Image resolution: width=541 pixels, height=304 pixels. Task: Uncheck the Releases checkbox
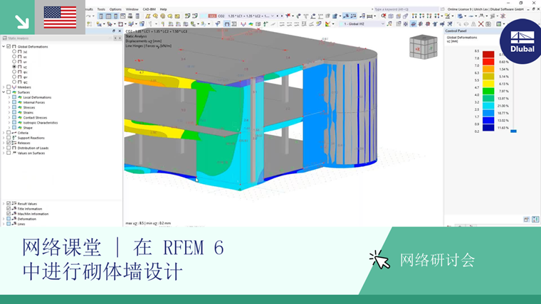click(9, 143)
